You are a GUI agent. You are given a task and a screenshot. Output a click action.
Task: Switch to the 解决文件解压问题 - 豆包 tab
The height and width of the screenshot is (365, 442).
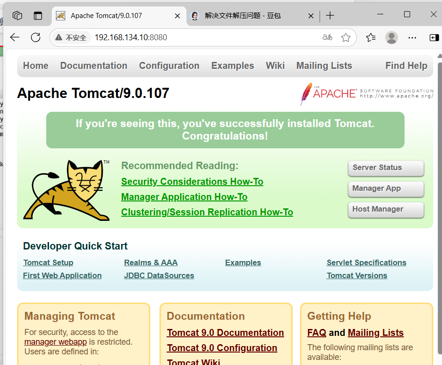[252, 16]
